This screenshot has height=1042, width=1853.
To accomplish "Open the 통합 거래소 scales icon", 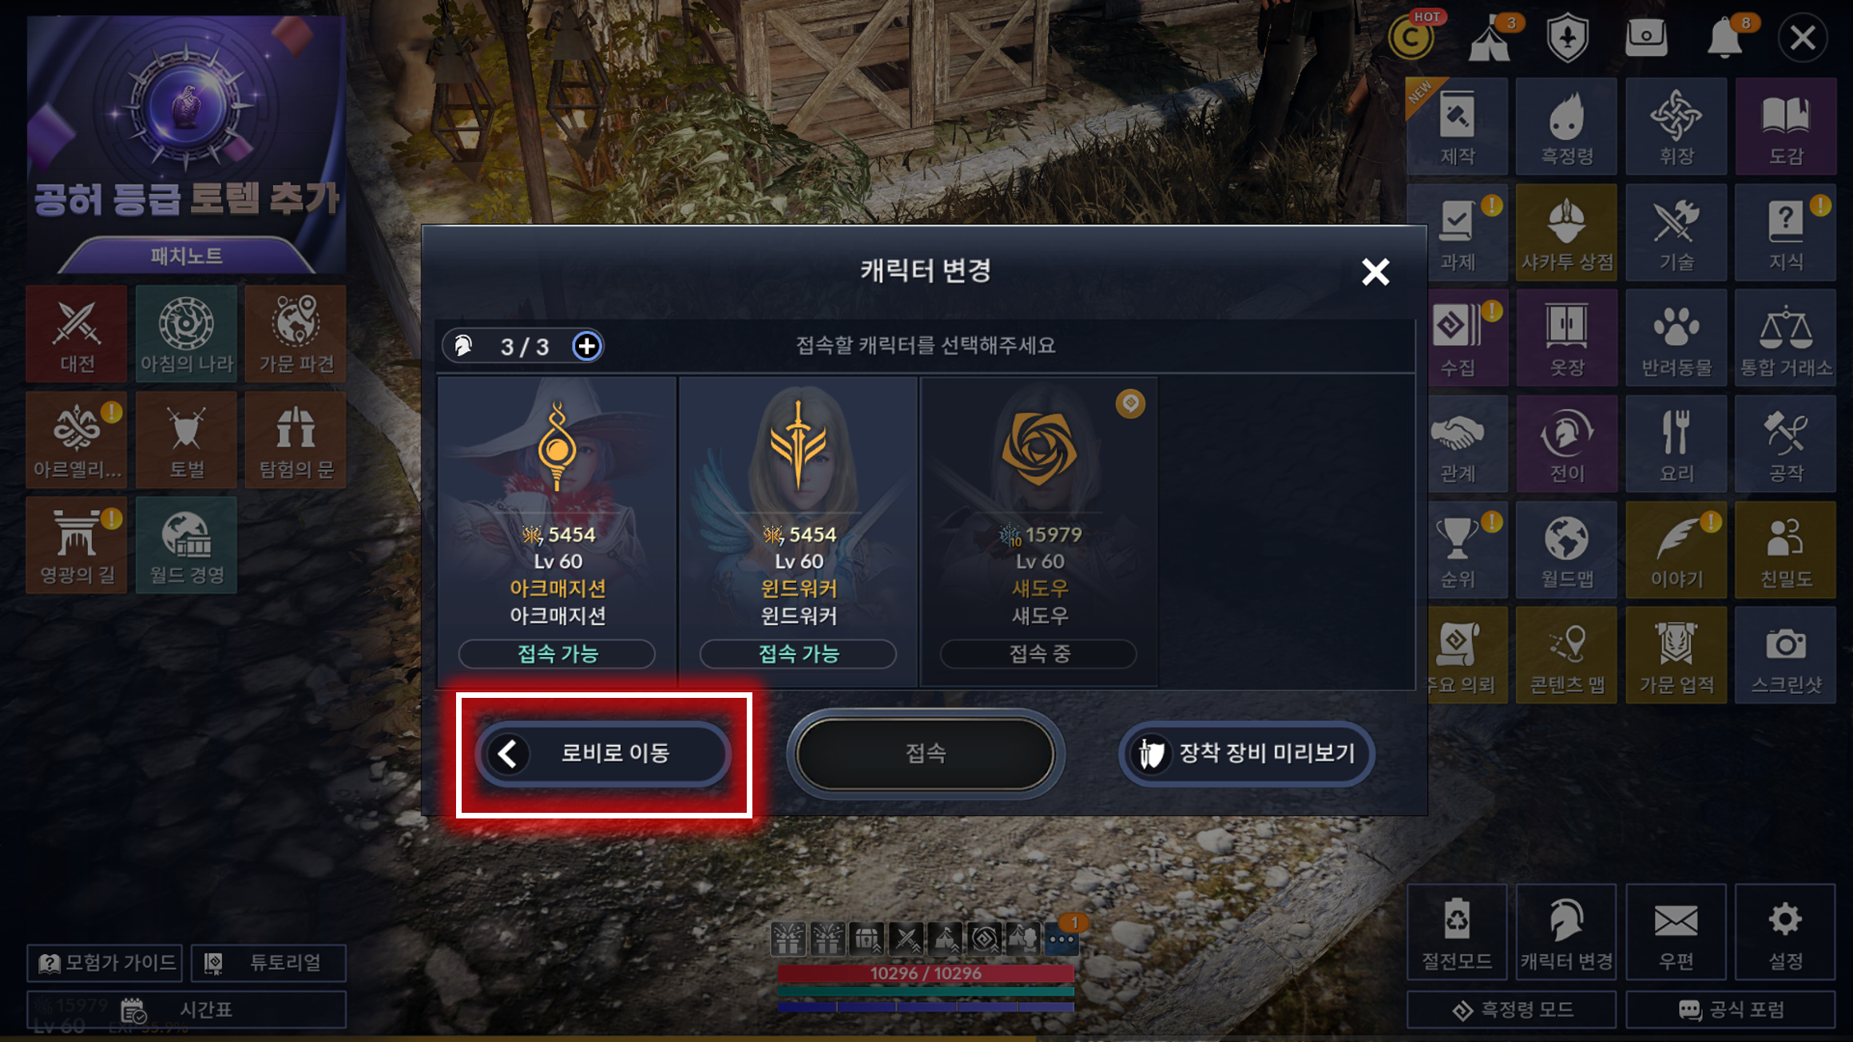I will click(x=1785, y=338).
